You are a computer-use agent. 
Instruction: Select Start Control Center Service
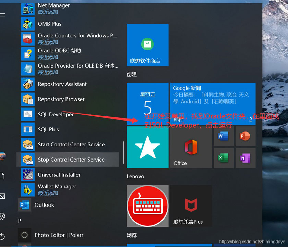71,144
